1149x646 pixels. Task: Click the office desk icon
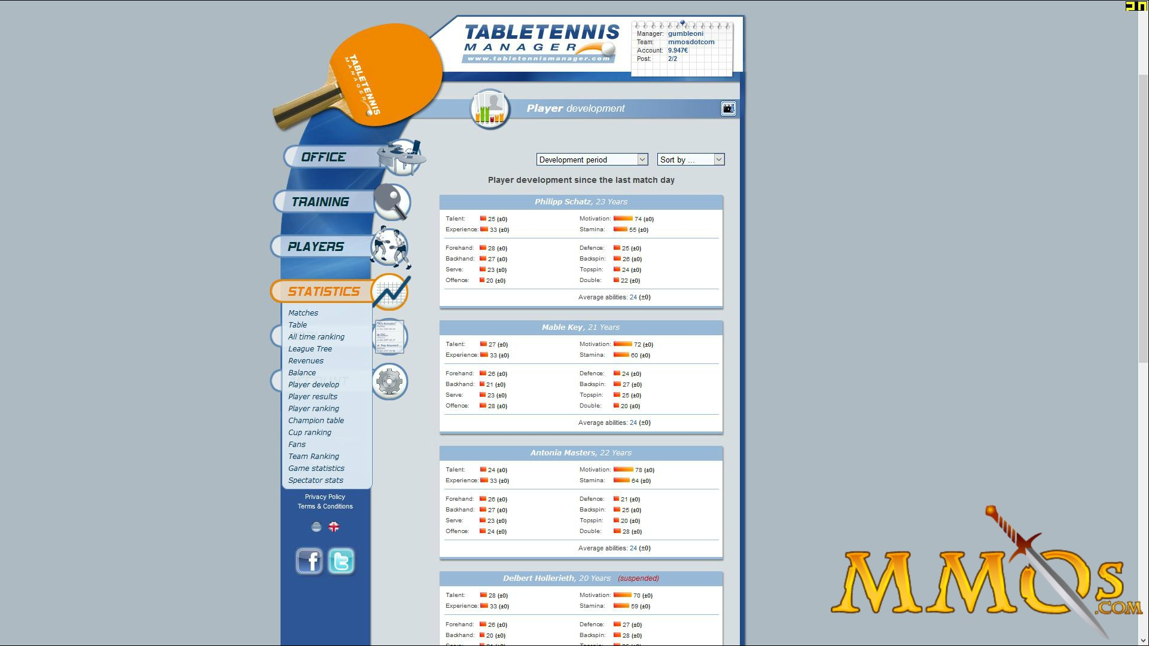click(402, 157)
